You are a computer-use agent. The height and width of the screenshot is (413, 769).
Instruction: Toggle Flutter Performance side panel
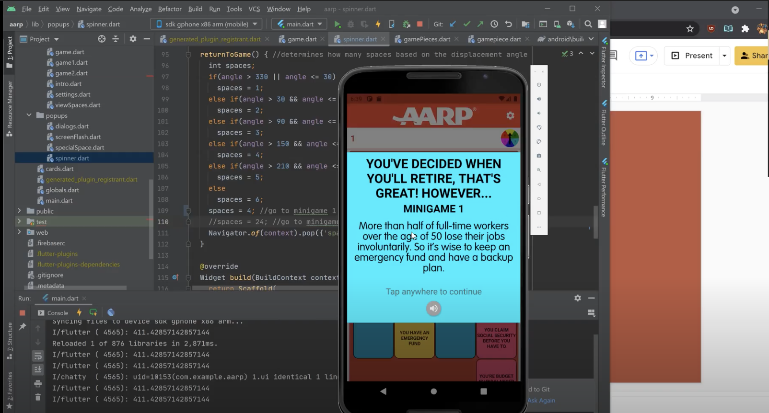(604, 187)
